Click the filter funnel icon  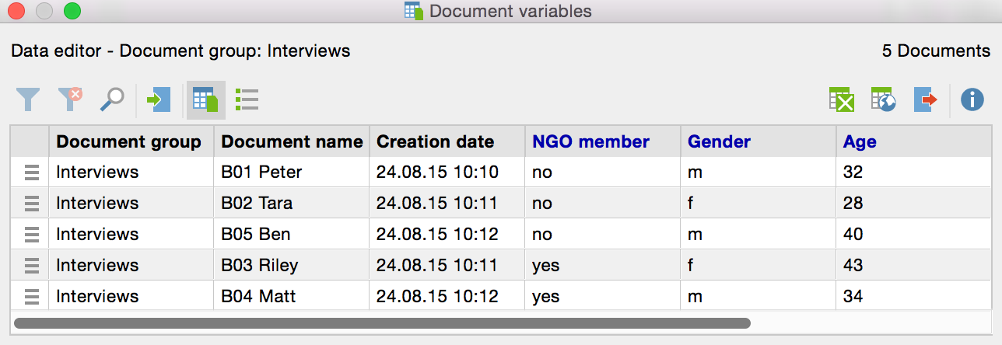click(x=28, y=99)
